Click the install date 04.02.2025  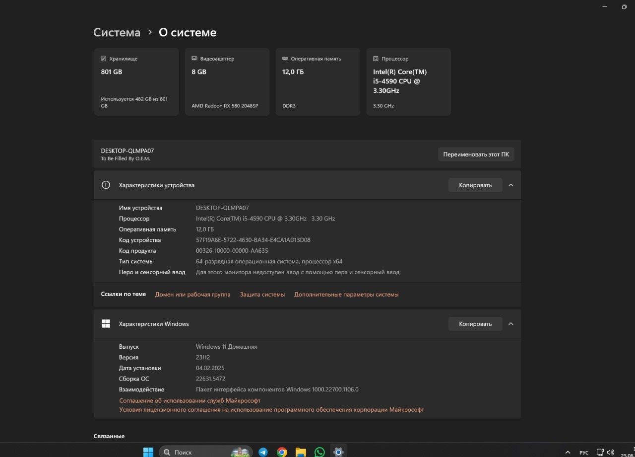tap(210, 368)
